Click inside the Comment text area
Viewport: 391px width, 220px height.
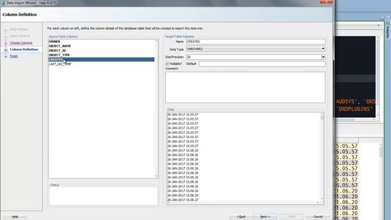pos(246,87)
